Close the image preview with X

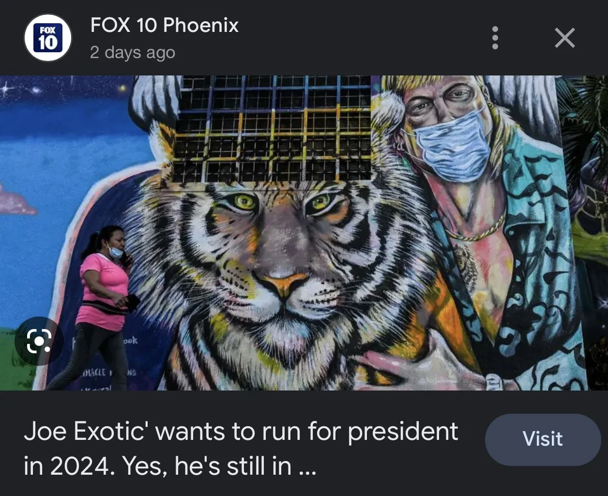pyautogui.click(x=565, y=38)
